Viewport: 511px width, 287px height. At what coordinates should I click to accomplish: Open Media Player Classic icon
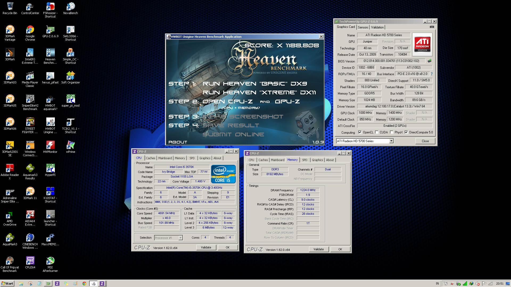tap(30, 79)
